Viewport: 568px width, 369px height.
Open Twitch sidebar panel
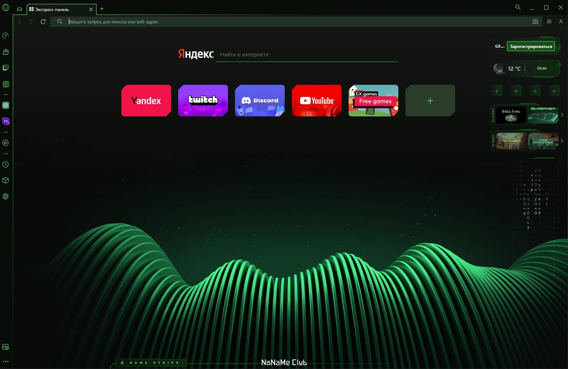coord(6,68)
